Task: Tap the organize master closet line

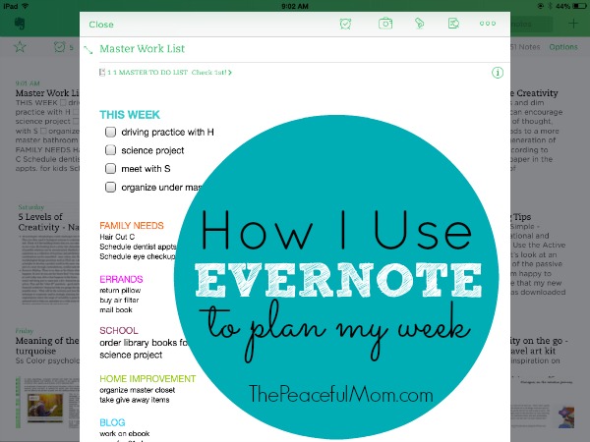Action: tap(138, 390)
